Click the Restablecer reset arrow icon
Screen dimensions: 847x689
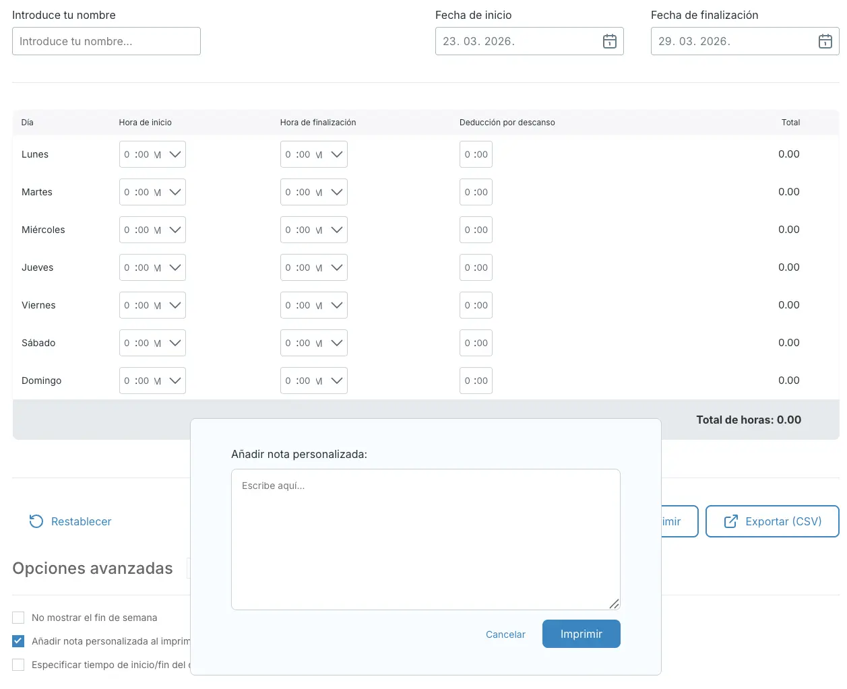(x=36, y=521)
